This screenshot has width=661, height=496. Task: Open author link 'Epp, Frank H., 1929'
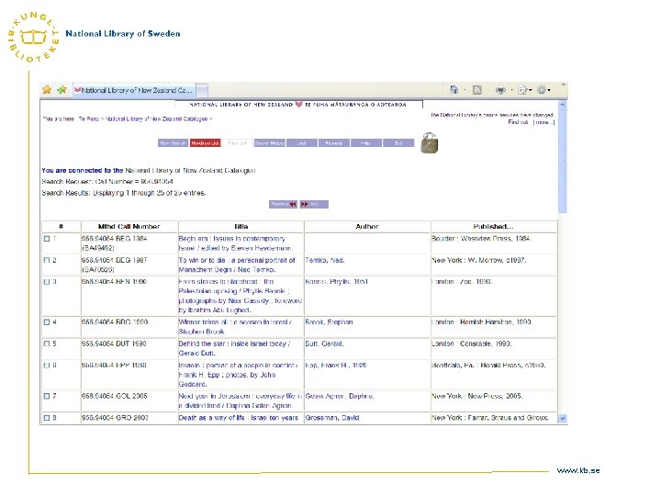[336, 366]
